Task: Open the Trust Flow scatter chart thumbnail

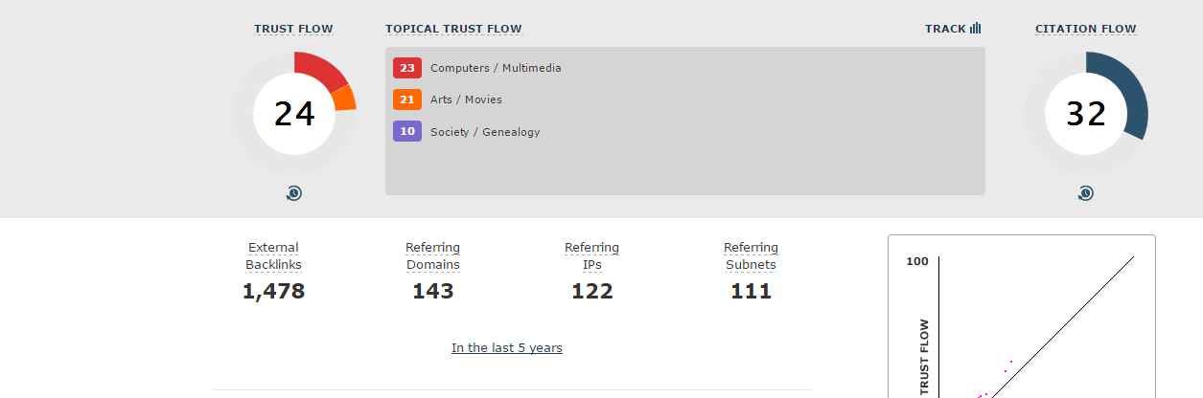Action: (1022, 317)
